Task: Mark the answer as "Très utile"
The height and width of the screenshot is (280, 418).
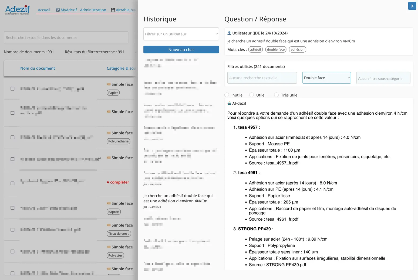Action: pyautogui.click(x=276, y=95)
